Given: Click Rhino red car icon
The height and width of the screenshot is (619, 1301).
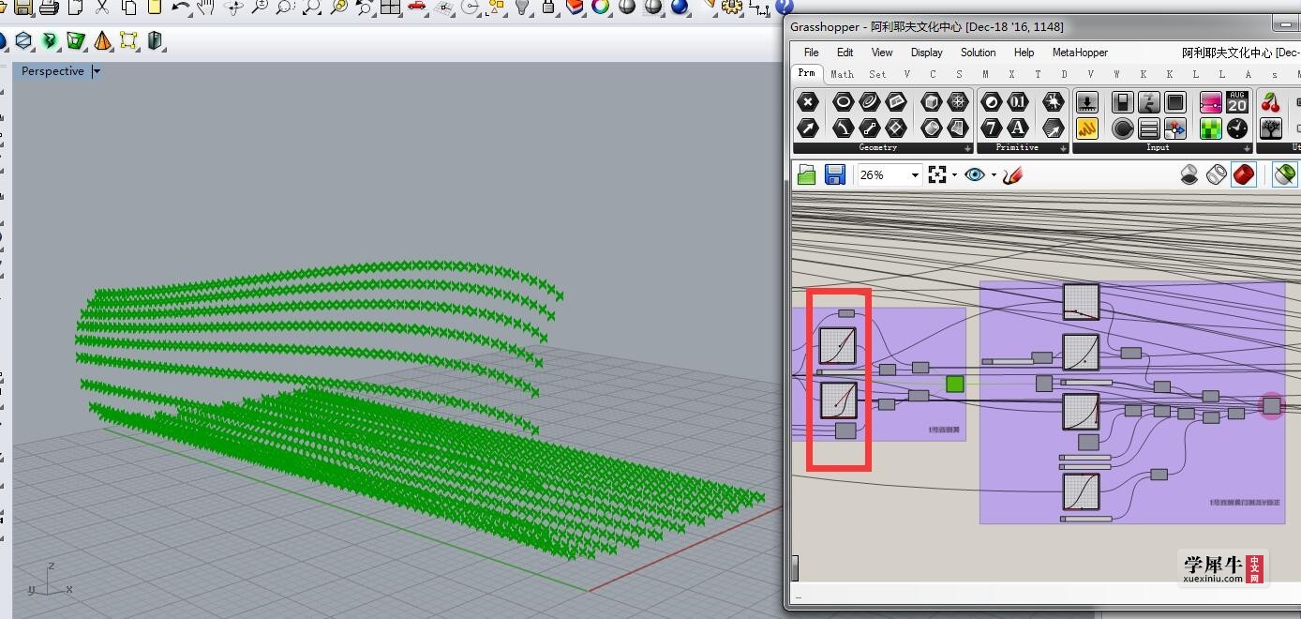Looking at the screenshot, I should point(416,8).
